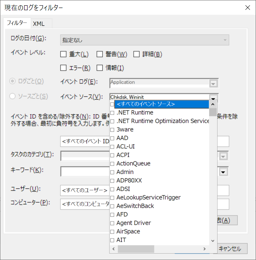The width and height of the screenshot is (256, 260).
Task: Click the source list horizontal scrollbar thumb
Action: (136, 249)
